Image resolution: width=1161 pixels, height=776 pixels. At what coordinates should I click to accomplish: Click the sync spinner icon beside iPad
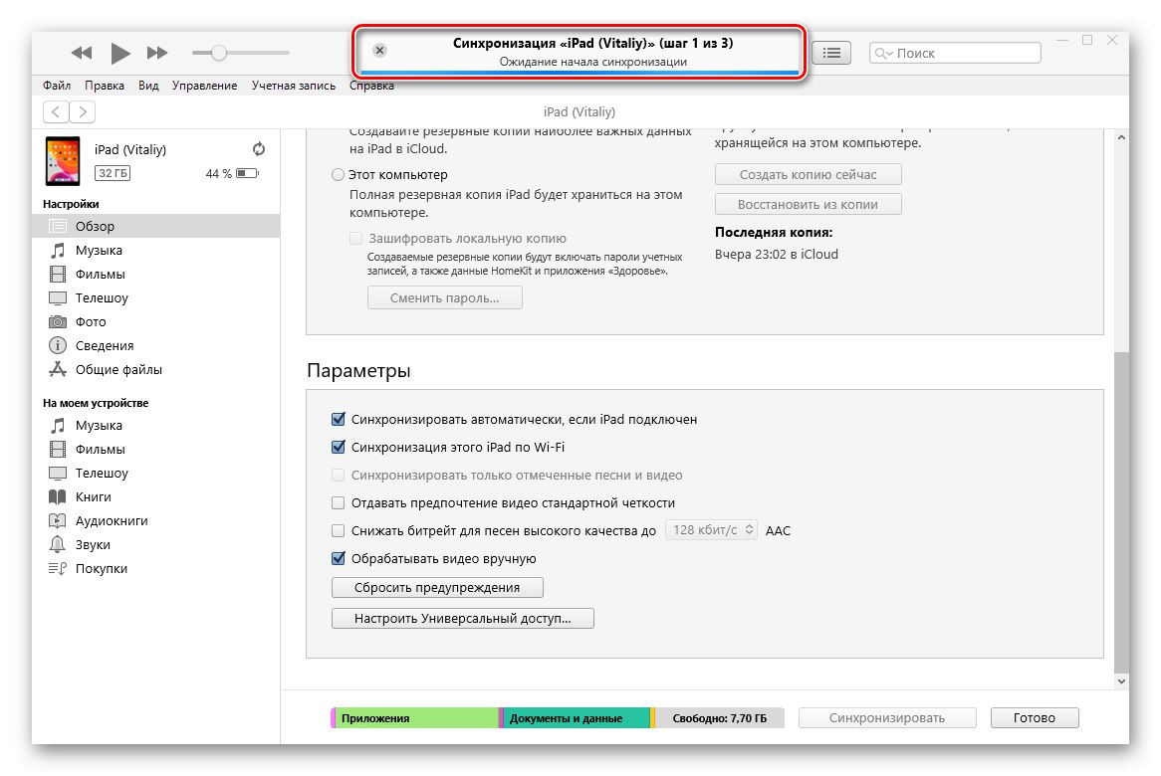(x=259, y=148)
